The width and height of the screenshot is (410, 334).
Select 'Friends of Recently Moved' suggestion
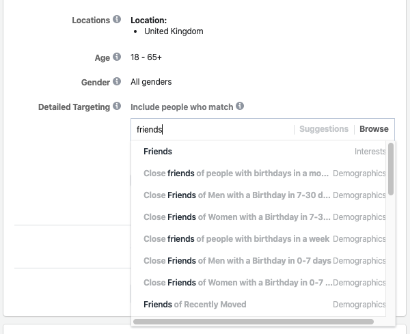coord(195,305)
